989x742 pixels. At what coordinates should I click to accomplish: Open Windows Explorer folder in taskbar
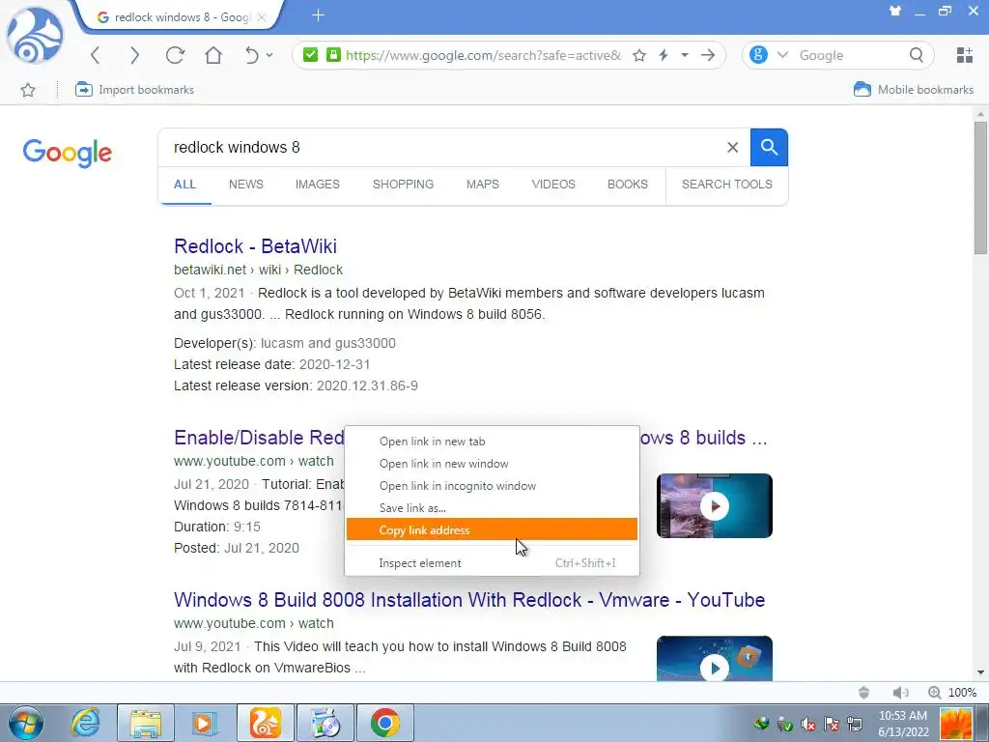click(x=146, y=723)
